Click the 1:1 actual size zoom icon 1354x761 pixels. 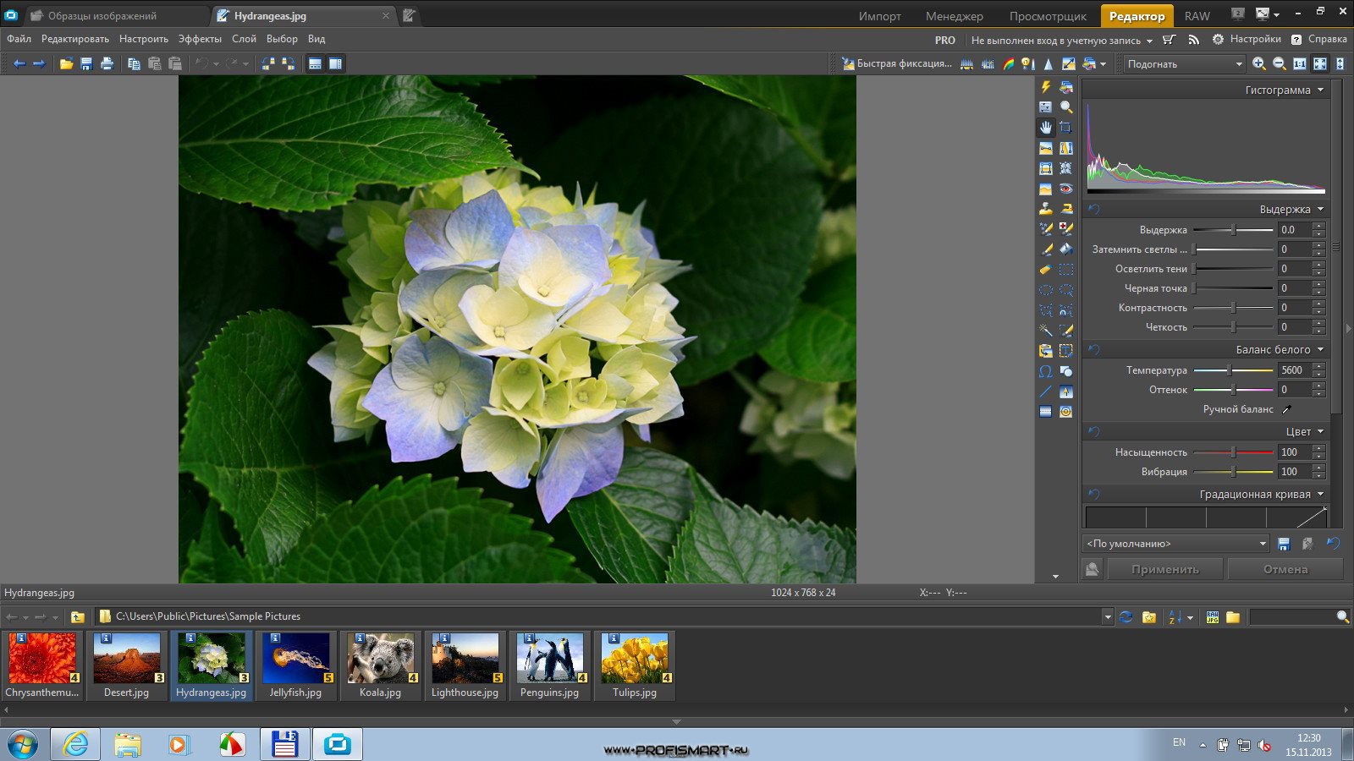click(x=1300, y=63)
